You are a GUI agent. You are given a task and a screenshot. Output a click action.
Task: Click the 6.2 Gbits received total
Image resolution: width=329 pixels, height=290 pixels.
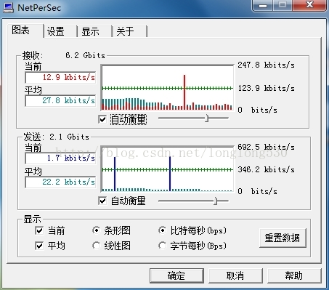tap(85, 55)
